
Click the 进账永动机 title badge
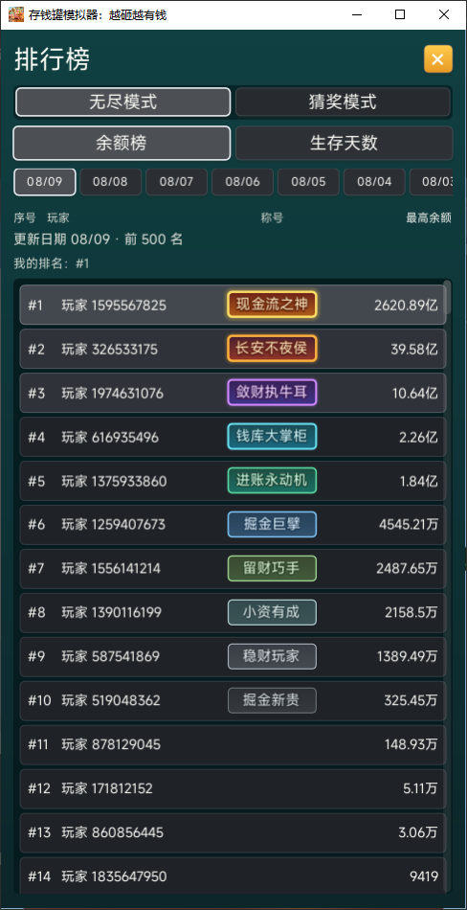tap(272, 481)
